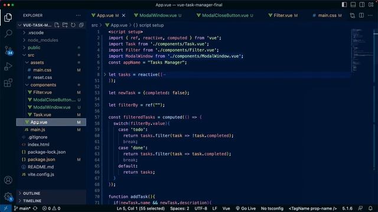Unfold the collapsed tasks block at line 8

coord(105,75)
